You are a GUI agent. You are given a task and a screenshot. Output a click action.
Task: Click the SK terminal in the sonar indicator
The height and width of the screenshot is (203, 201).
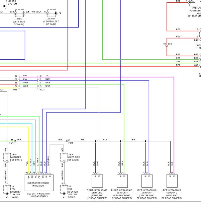[43, 177]
